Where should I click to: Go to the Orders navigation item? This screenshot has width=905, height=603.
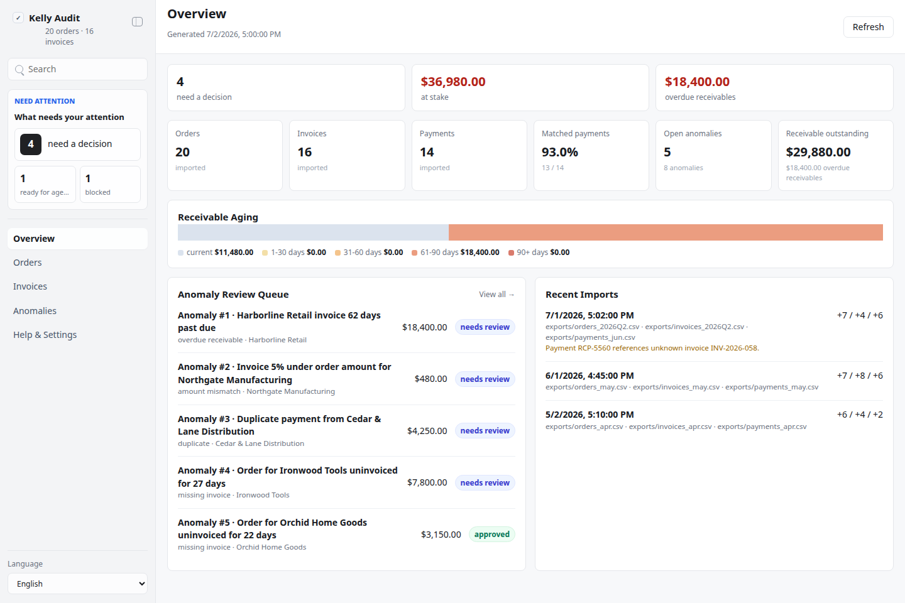(x=77, y=263)
